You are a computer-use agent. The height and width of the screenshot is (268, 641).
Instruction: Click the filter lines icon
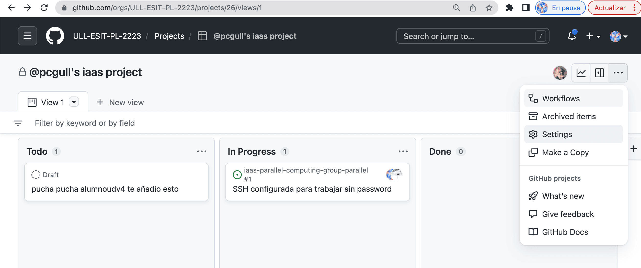pyautogui.click(x=18, y=123)
